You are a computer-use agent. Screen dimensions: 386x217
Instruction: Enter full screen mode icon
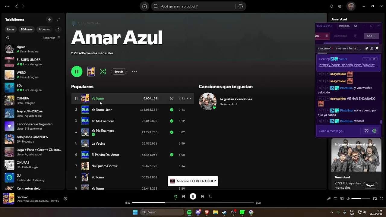[381, 199]
